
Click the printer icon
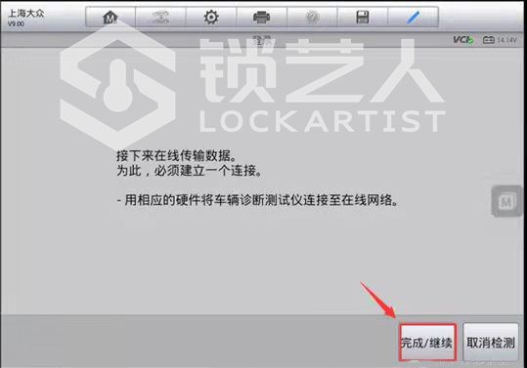pos(261,17)
